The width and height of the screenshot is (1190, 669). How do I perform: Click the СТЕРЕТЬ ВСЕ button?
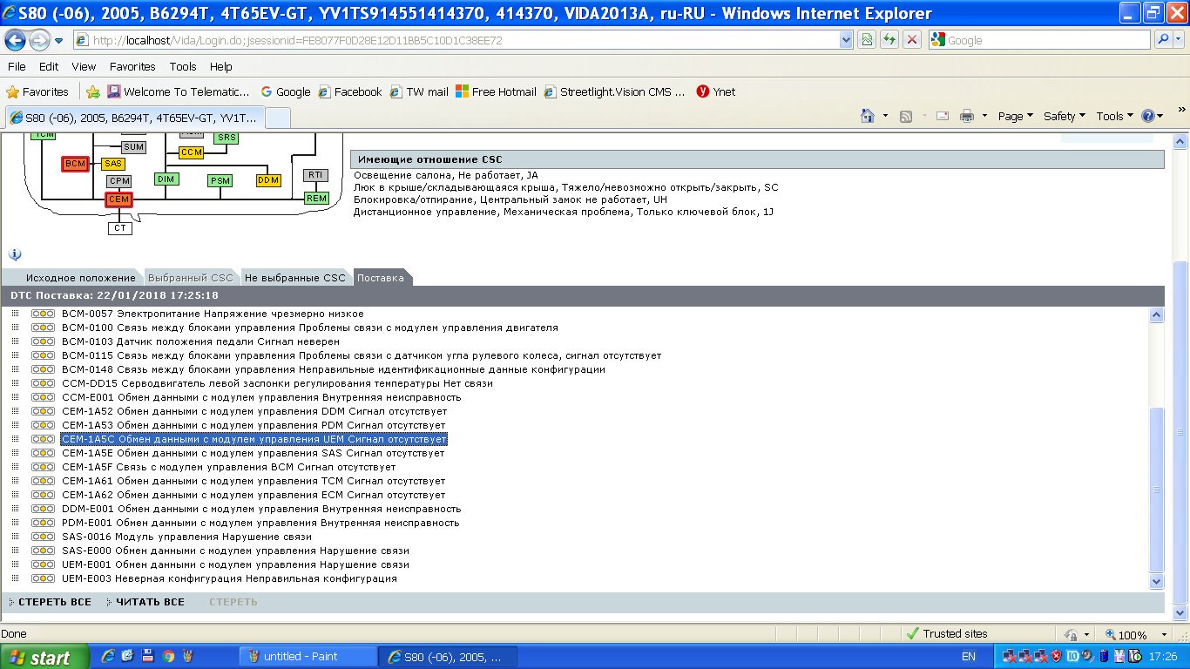click(54, 602)
